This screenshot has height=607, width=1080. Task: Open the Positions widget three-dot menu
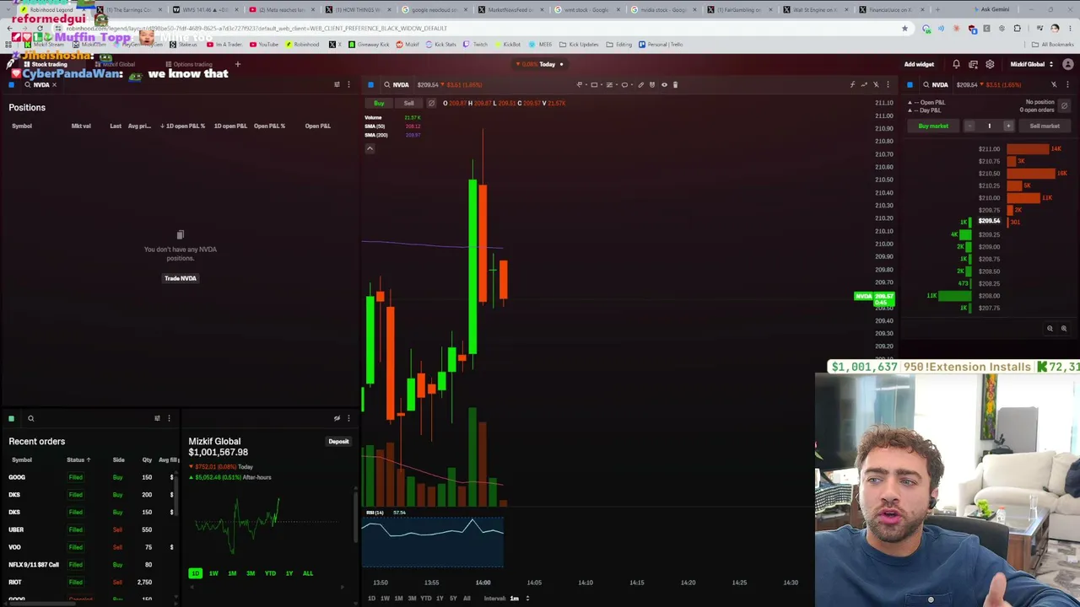(x=348, y=84)
